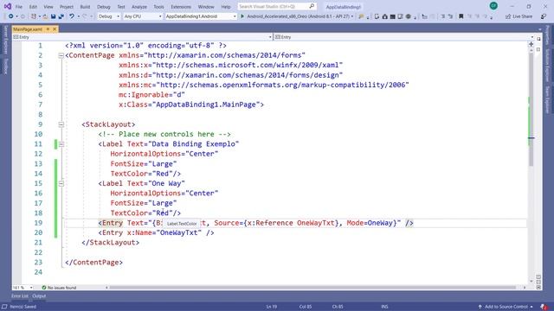Click the INS status bar indicator
Image resolution: width=554 pixels, height=311 pixels.
coord(384,307)
